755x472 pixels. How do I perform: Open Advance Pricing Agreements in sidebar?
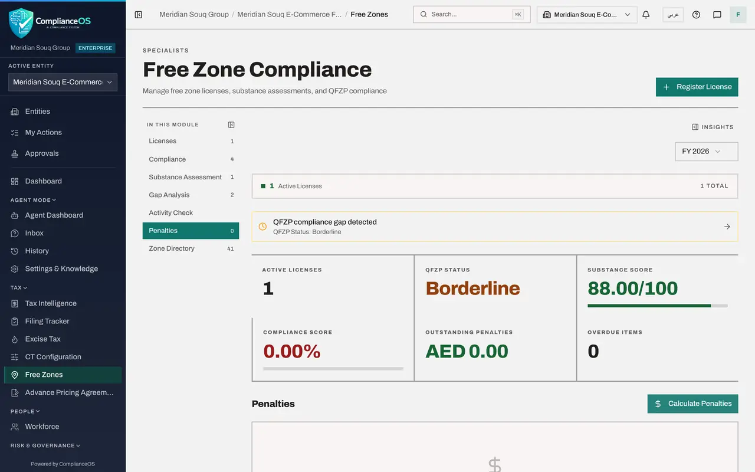63,392
